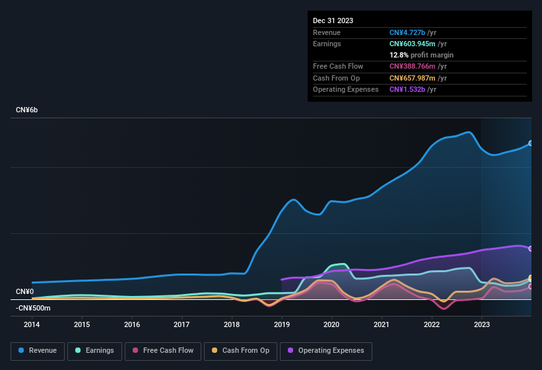Click the CN¥6b y-axis label
Screen dimensions: 542x370
[x=27, y=110]
